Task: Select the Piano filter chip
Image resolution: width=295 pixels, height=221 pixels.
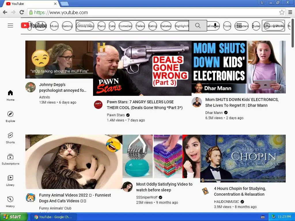Action: 101,26
